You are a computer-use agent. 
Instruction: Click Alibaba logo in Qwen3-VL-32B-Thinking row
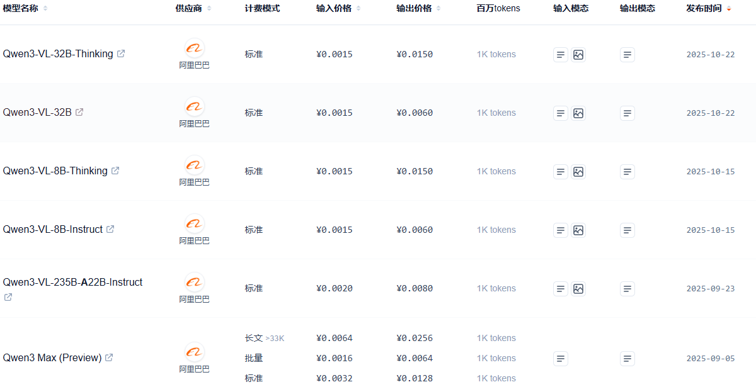[194, 48]
